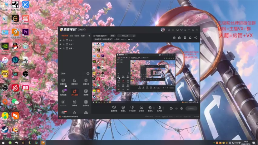Open the skin shirt icon in the title bar
Image resolution: width=258 pixels, height=145 pixels.
181,30
